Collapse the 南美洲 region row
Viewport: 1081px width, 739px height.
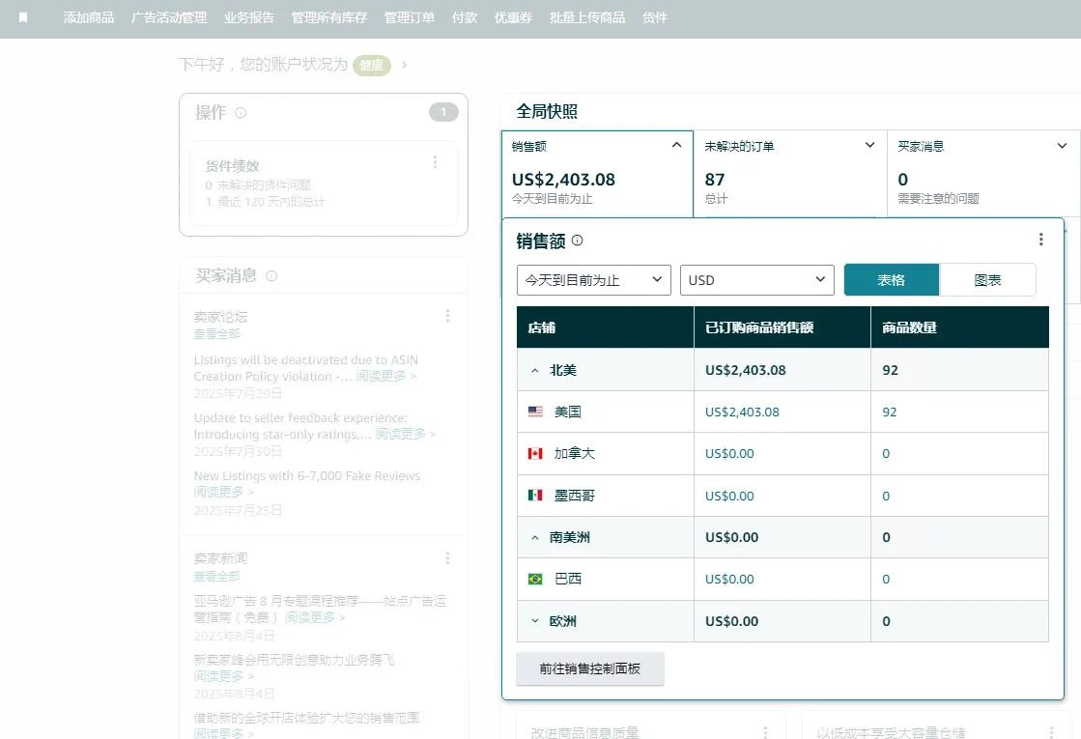(x=535, y=538)
